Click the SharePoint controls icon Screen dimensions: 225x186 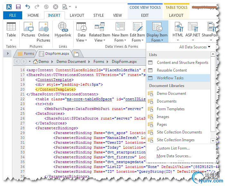click(x=212, y=27)
